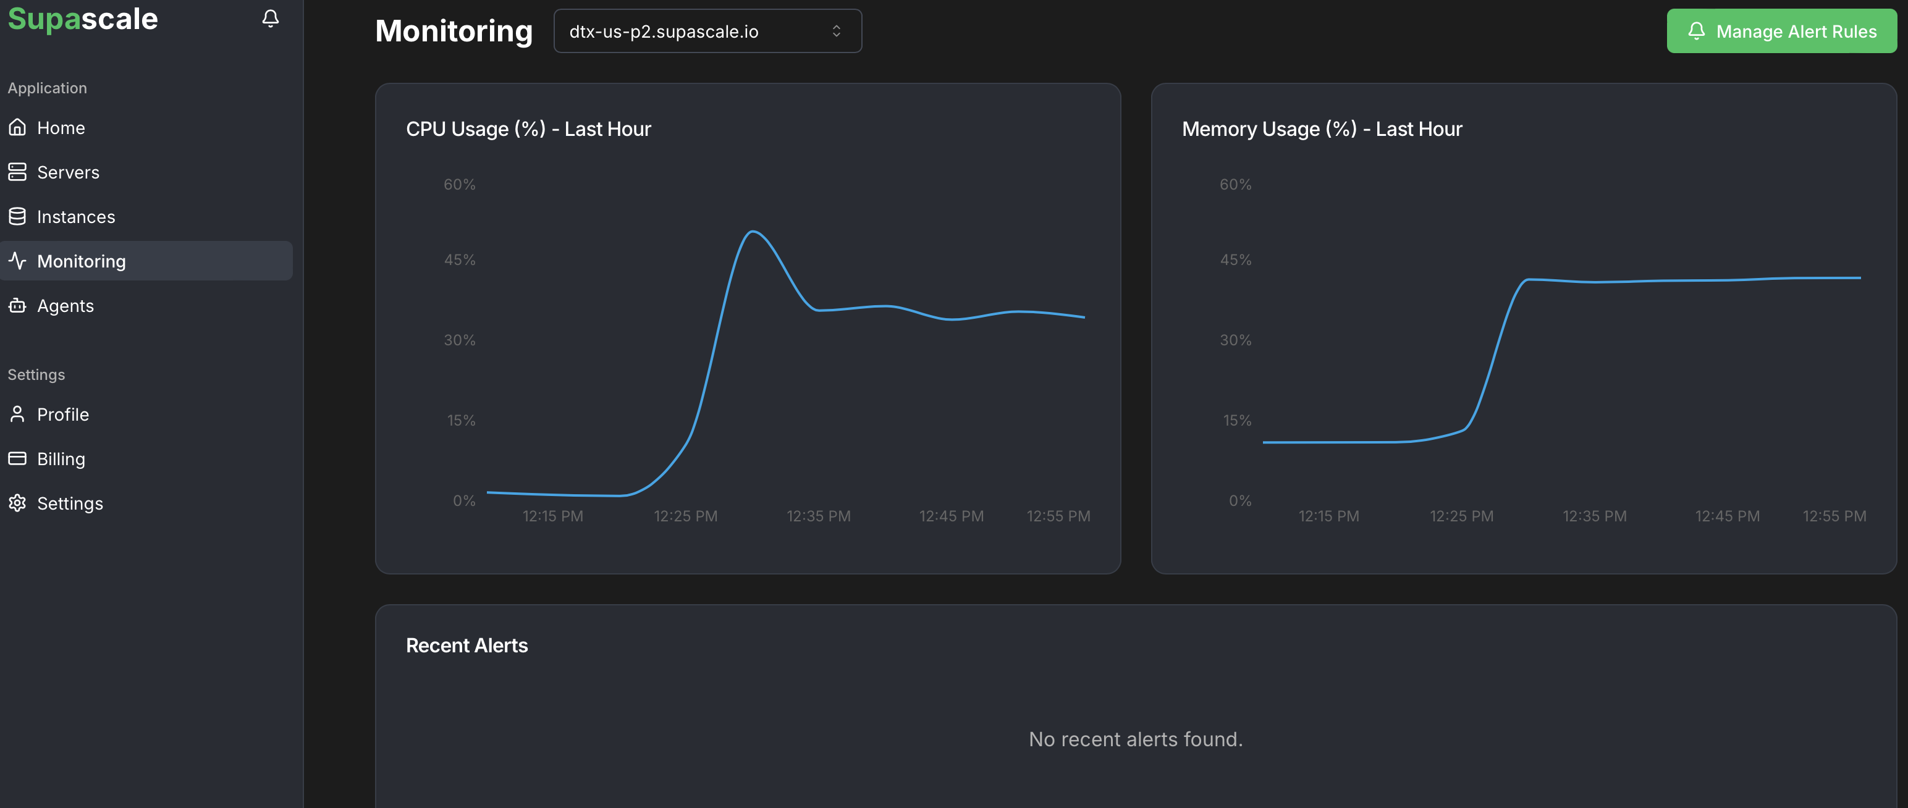Click the 30% axis label on Memory chart

1236,339
